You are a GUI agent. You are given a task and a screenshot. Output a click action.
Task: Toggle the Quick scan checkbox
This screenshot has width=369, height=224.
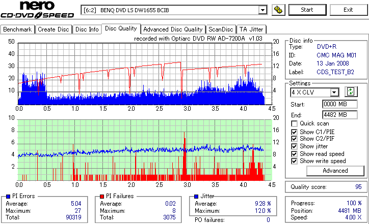point(294,123)
